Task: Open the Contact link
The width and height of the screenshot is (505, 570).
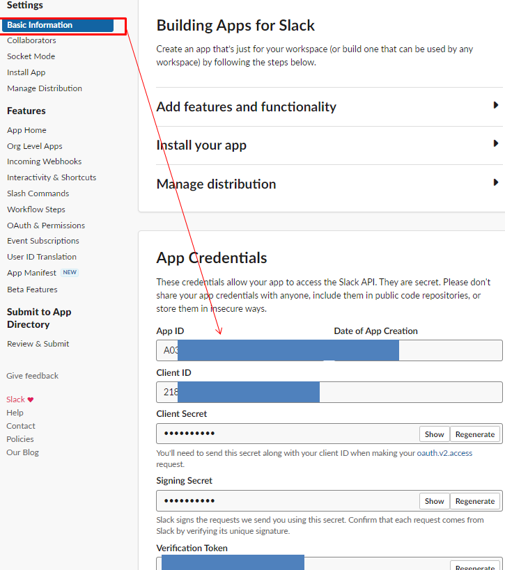Action: [21, 426]
